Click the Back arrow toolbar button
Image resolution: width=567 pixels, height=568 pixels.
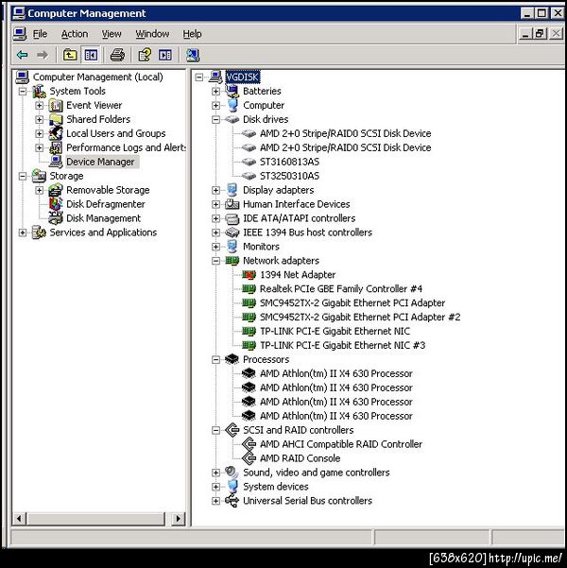(x=23, y=55)
